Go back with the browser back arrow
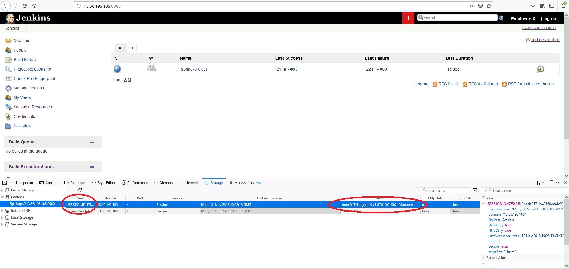Viewport: 569px width, 269px height. click(6, 6)
